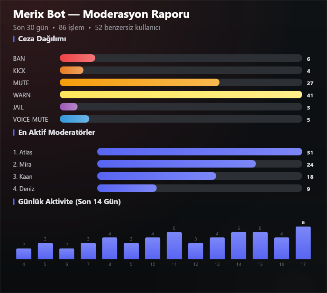Click the '52 benzersiz kullanıcı' text
Screen dimensions: 327x293
click(128, 28)
